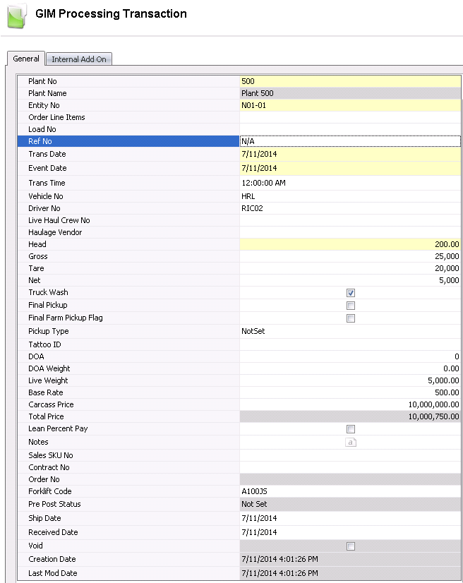
Task: Switch to the Internal Add On tab
Action: point(79,59)
